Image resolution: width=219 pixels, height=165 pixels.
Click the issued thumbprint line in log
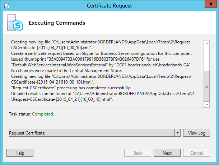pyautogui.click(x=85, y=59)
